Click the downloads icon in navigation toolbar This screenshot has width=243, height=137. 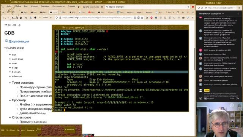coord(31,18)
